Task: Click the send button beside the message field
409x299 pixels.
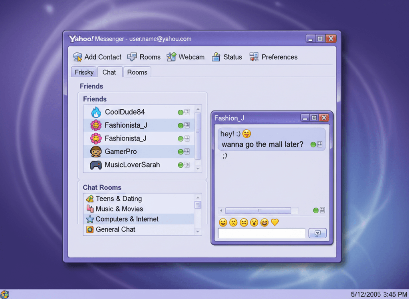Action: tap(318, 233)
